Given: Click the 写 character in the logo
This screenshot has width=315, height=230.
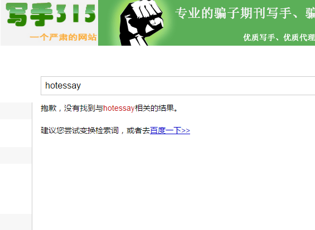Looking at the screenshot, I should pos(17,14).
